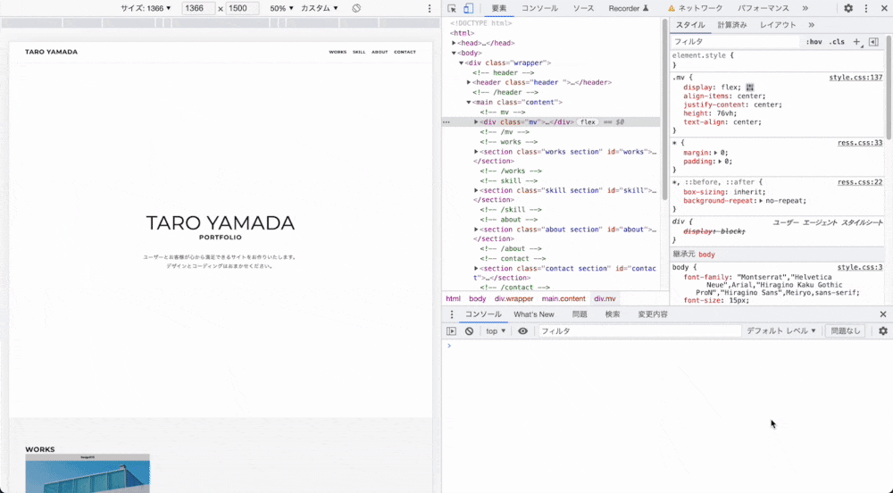Select the レイアウト styles tab
The image size is (893, 493).
[x=778, y=25]
